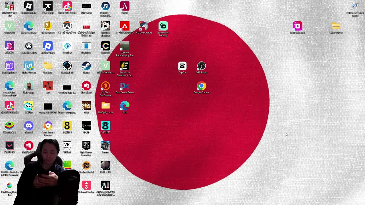Launch the Data Center Demo icon
Viewport: 365px width, 205px height.
pyautogui.click(x=125, y=86)
